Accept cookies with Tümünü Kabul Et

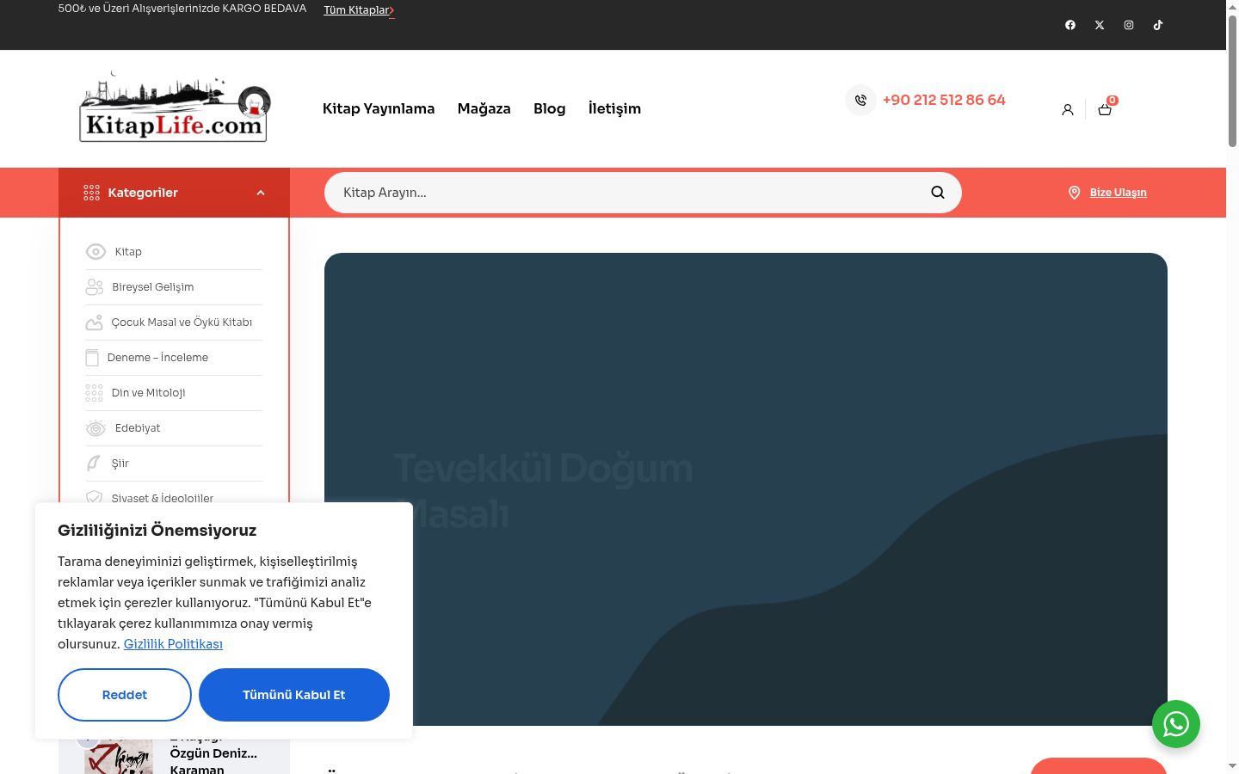pyautogui.click(x=294, y=695)
